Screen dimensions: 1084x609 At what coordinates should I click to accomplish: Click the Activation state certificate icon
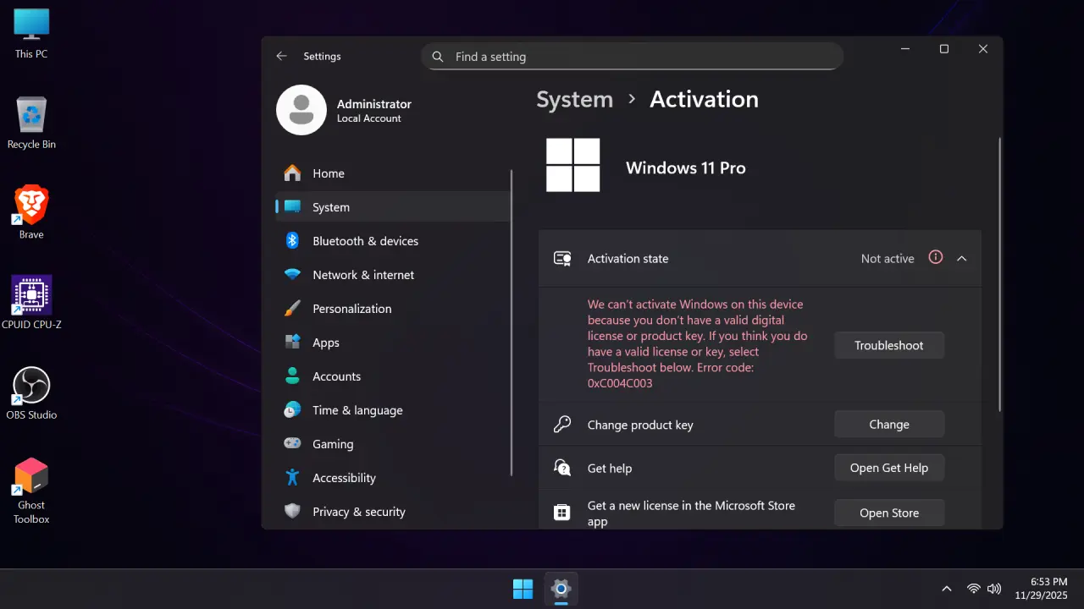[562, 259]
